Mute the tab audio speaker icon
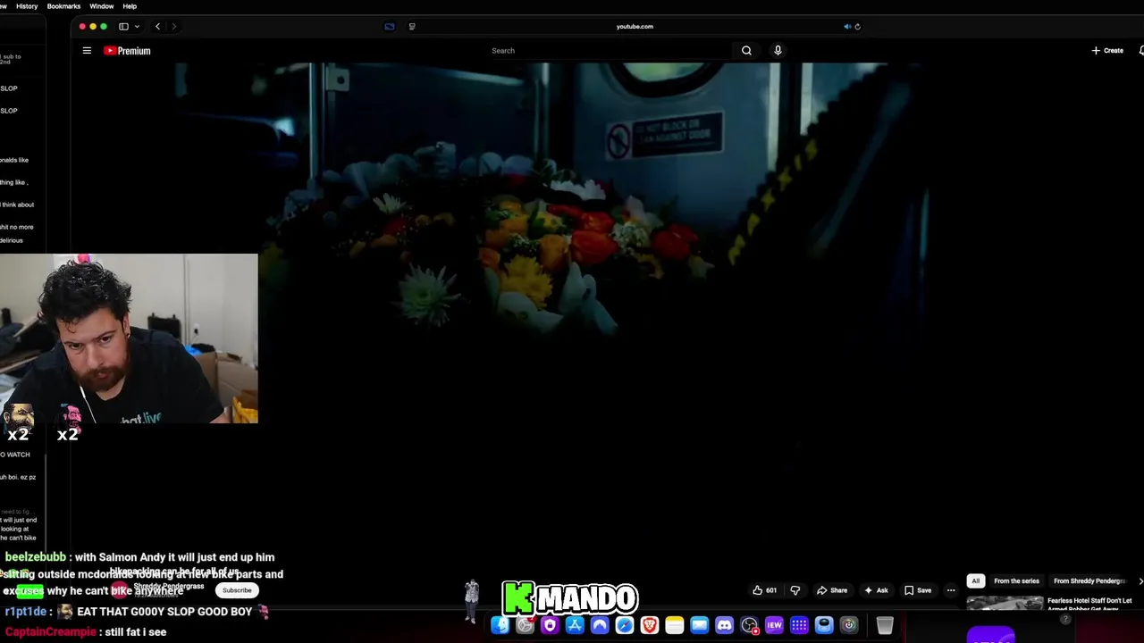 coord(847,27)
